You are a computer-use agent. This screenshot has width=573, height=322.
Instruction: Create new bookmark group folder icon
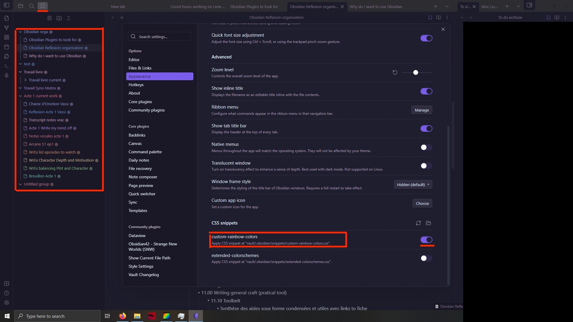[x=59, y=18]
